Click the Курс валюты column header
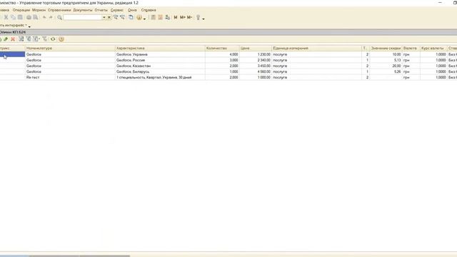The width and height of the screenshot is (457, 257). [433, 48]
